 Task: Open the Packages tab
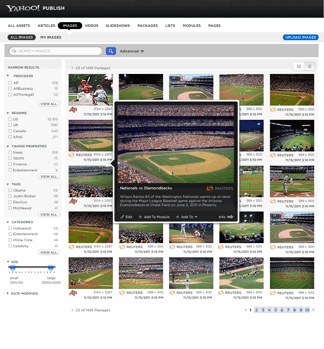pyautogui.click(x=148, y=26)
